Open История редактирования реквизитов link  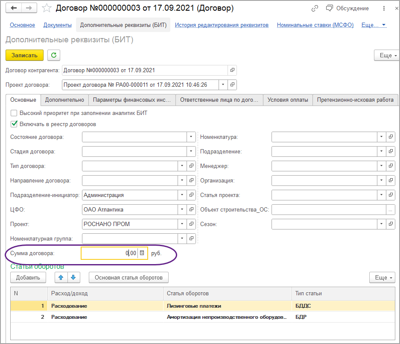tap(222, 25)
